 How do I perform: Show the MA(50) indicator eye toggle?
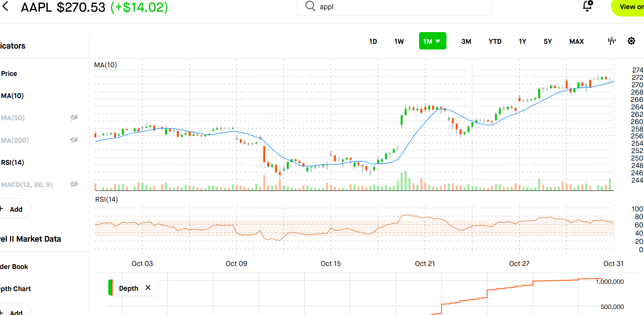(74, 118)
